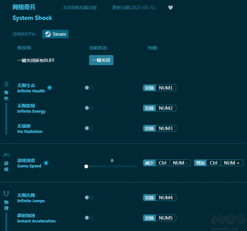The width and height of the screenshot is (247, 231).
Task: Click the NUM4 hotkey for Infinite Jumps
Action: [x=166, y=197]
